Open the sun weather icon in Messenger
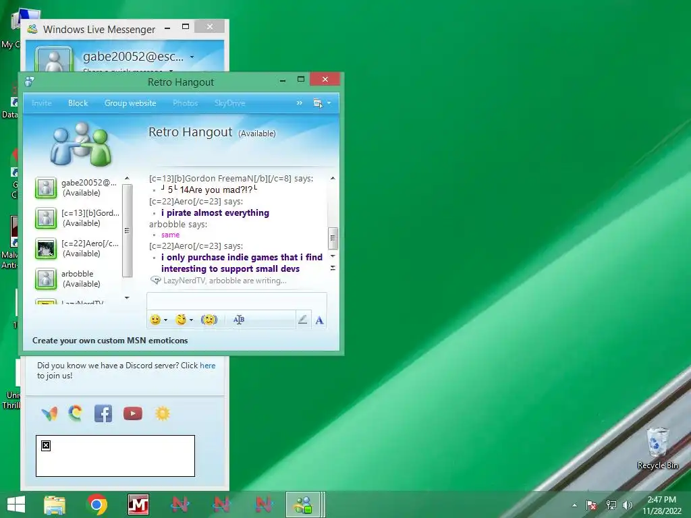The width and height of the screenshot is (691, 518). tap(162, 413)
